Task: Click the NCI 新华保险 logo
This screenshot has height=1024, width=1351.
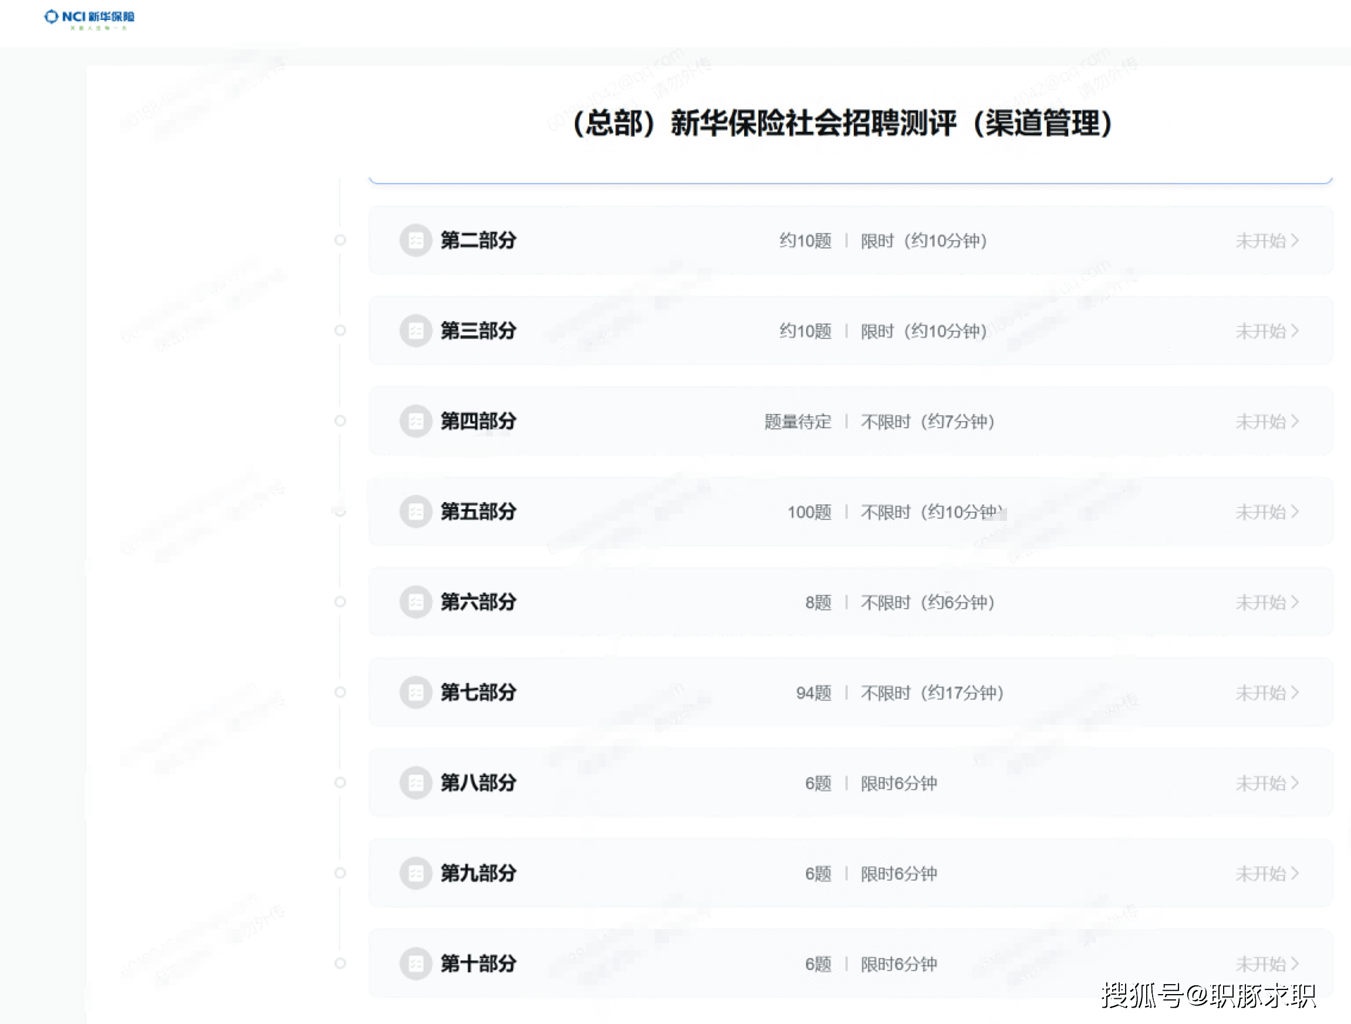Action: coord(89,18)
